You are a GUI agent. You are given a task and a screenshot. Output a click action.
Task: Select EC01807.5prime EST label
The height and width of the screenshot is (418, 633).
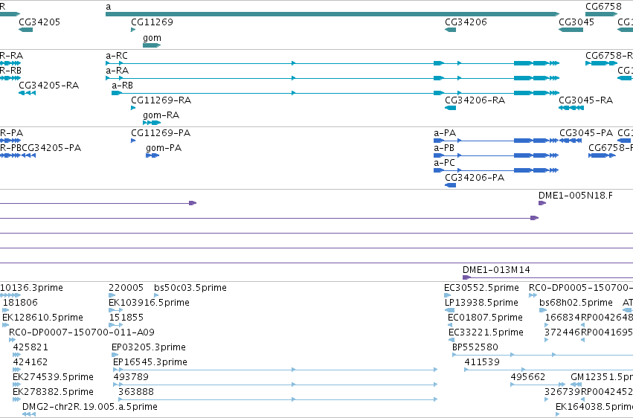click(485, 318)
